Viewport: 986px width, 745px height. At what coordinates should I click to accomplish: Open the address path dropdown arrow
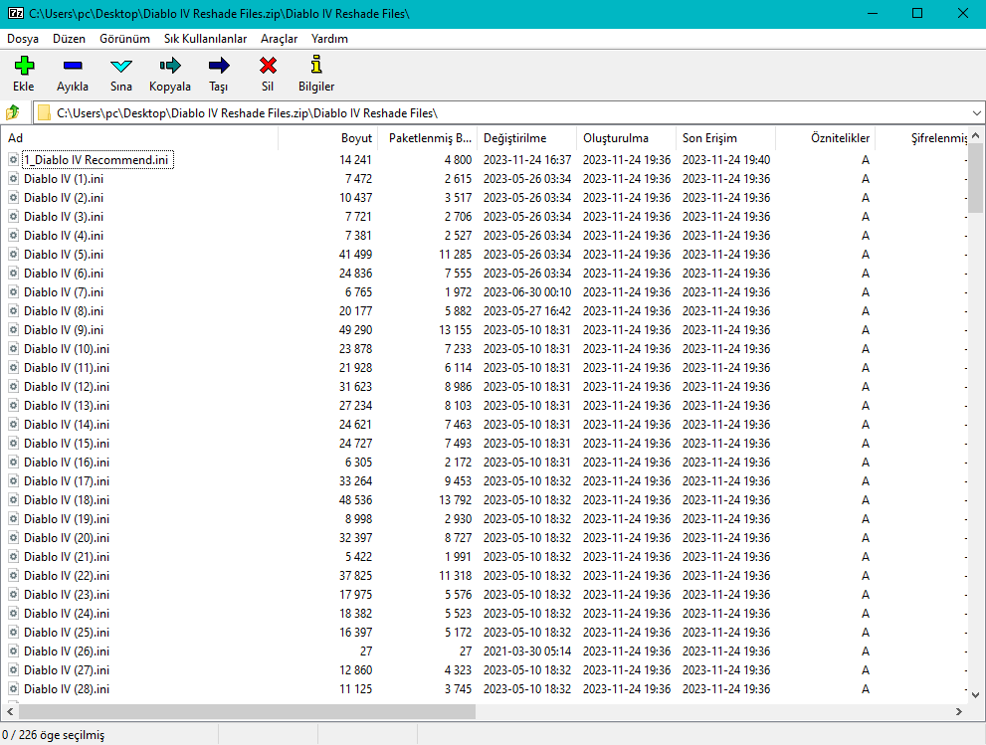point(977,113)
